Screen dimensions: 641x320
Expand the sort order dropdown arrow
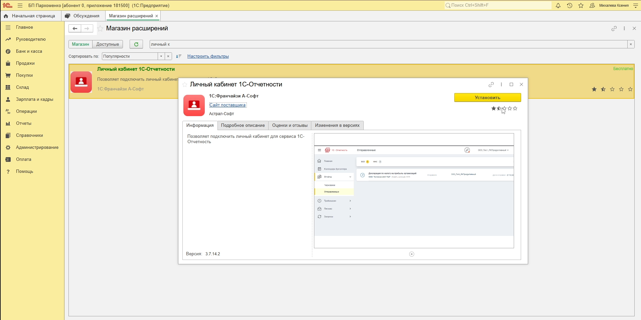coord(161,56)
